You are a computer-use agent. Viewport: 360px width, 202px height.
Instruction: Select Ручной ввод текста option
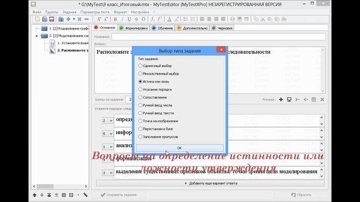(x=156, y=113)
